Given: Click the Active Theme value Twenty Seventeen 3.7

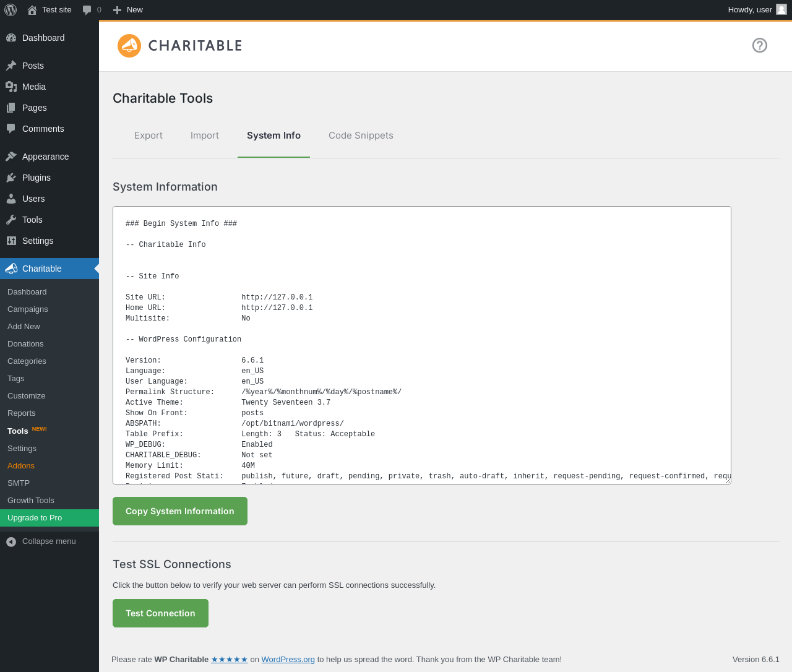Looking at the screenshot, I should pos(286,403).
